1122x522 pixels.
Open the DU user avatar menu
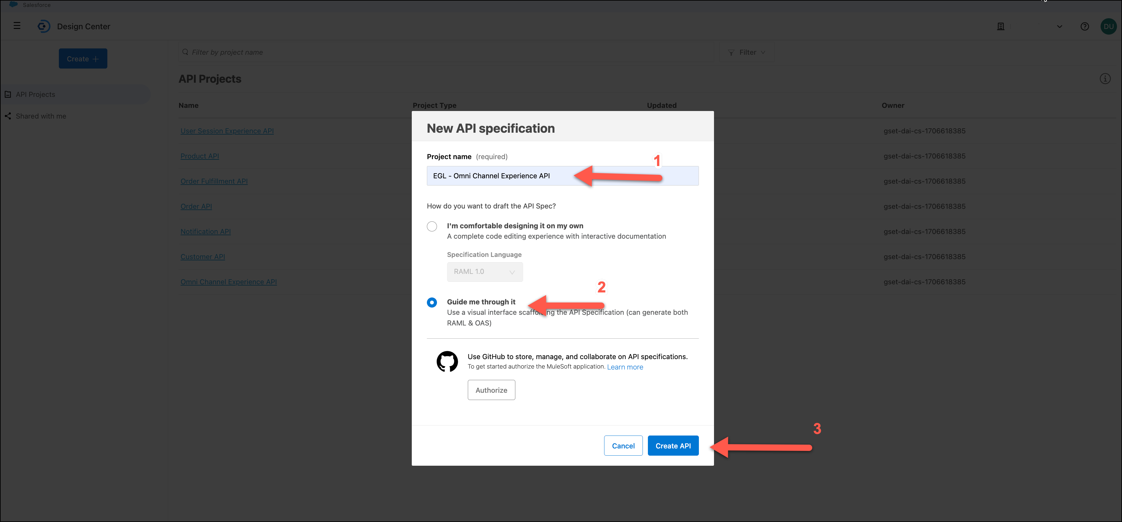(x=1108, y=26)
